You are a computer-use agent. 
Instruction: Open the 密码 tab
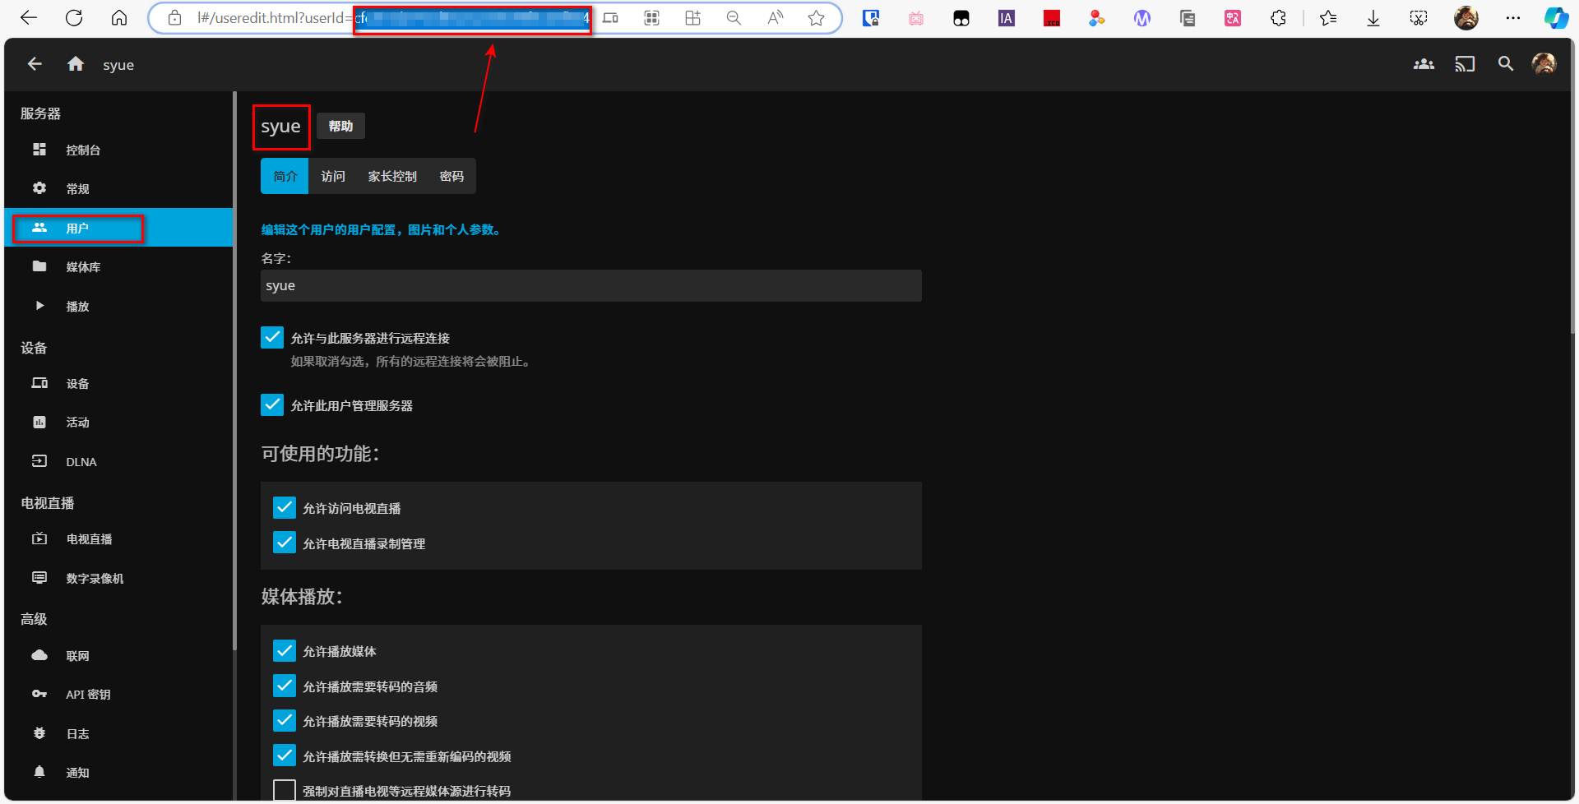click(451, 177)
